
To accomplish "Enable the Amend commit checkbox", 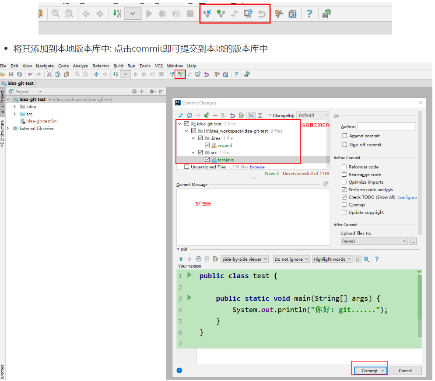I will point(345,136).
